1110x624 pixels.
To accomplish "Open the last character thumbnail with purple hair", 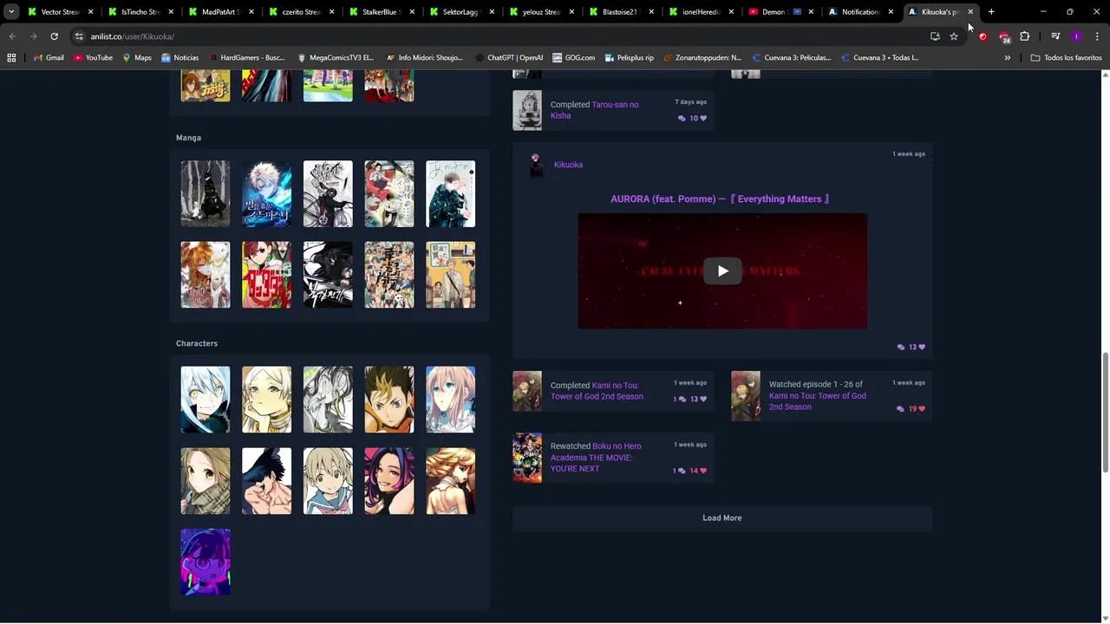I will pos(206,562).
